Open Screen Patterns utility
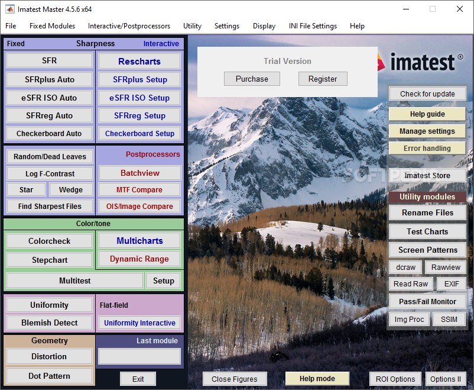 [427, 250]
